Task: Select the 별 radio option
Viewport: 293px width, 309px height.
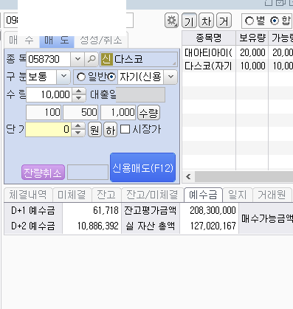Action: pos(249,21)
